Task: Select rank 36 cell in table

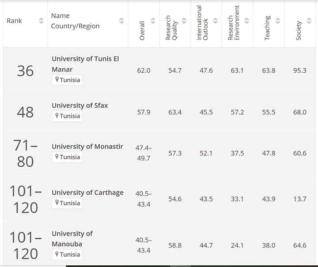Action: click(x=25, y=71)
